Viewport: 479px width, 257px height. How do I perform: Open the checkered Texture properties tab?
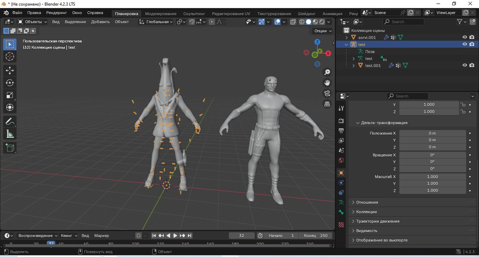coord(341,224)
